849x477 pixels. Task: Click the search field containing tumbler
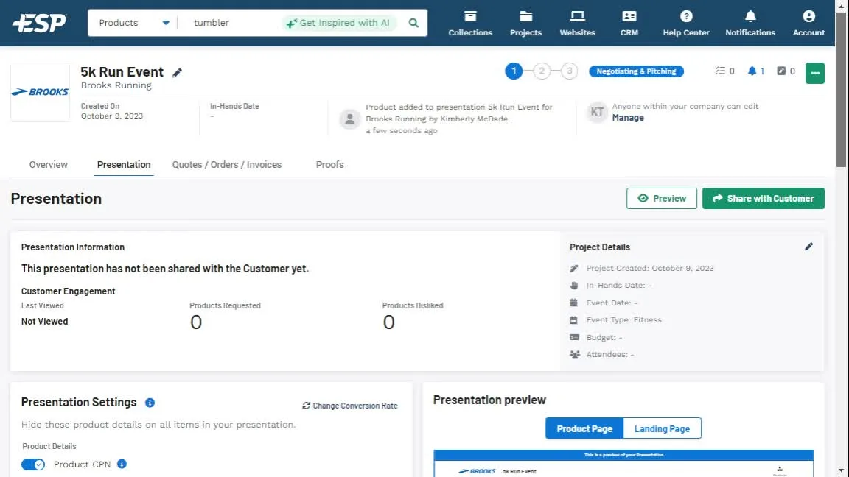(233, 23)
